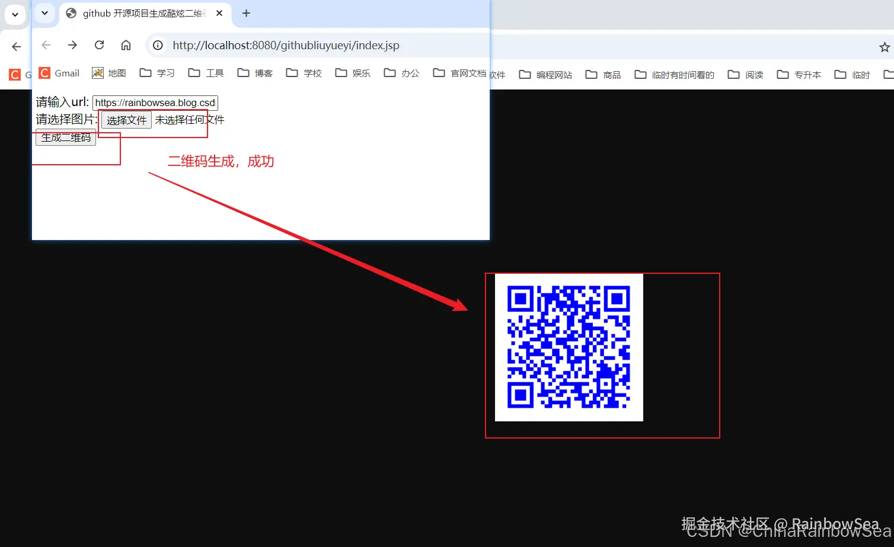Click the url input field
The image size is (894, 547).
tap(155, 103)
